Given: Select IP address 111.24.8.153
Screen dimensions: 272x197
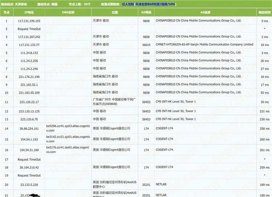Looking at the screenshot, I should coord(29,53).
